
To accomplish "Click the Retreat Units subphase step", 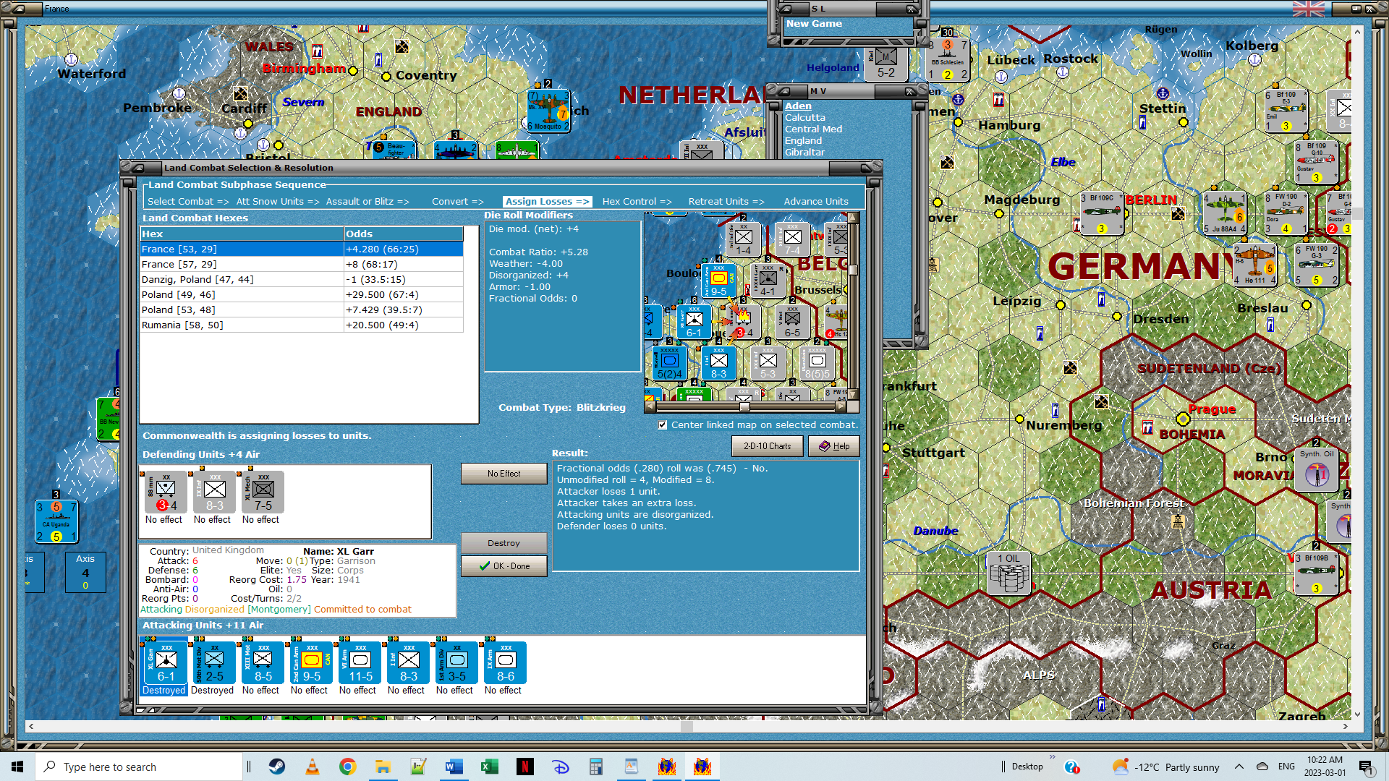I will click(726, 202).
